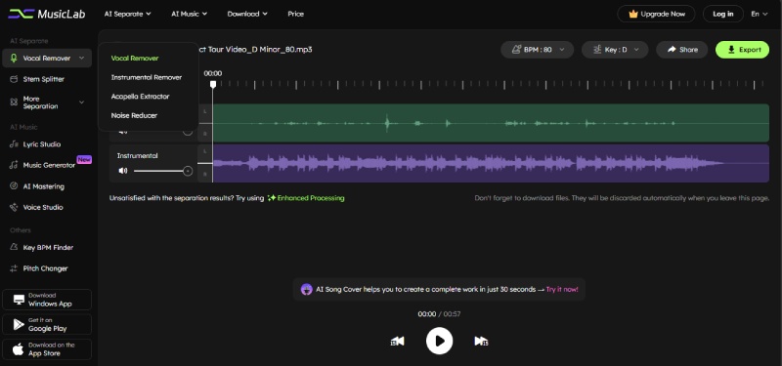Click the New badge on Music Generator
This screenshot has width=782, height=366.
point(84,160)
